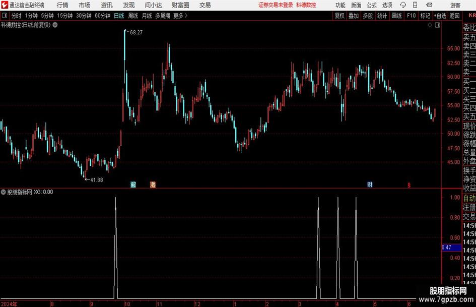Image resolution: width=476 pixels, height=307 pixels.
Task: Switch to 60分钟 period tab
Action: point(103,16)
